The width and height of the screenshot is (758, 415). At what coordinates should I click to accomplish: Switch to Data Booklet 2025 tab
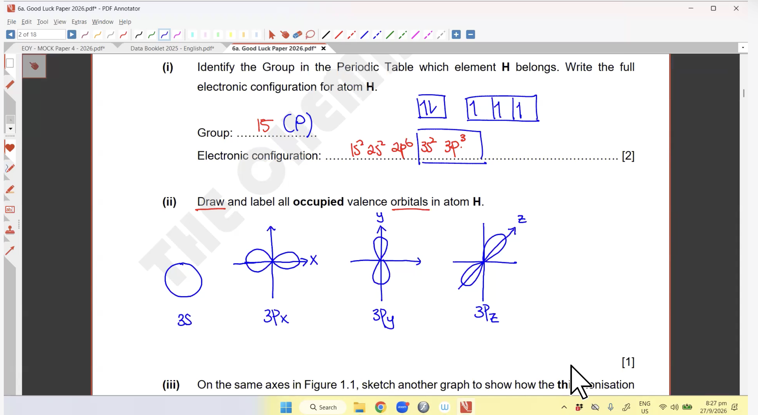[172, 48]
